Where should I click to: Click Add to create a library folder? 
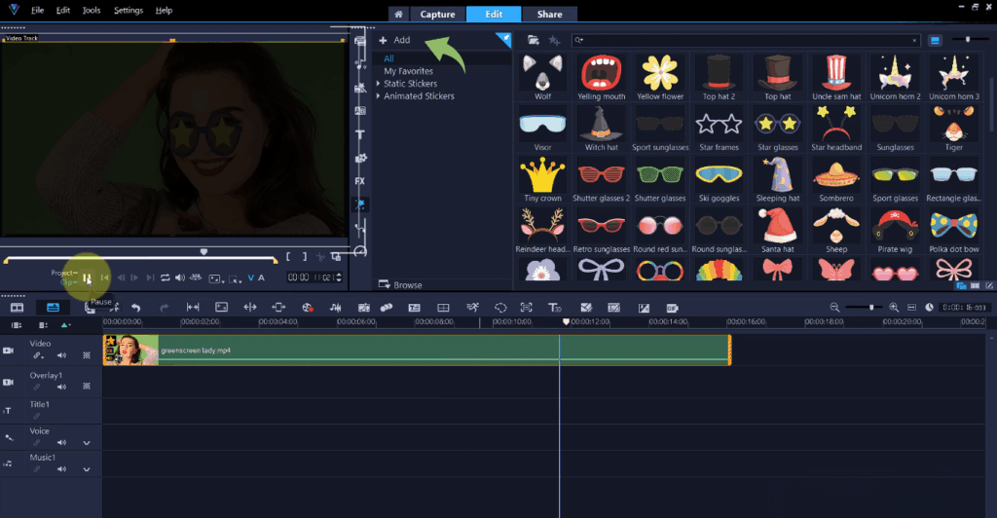pyautogui.click(x=395, y=40)
